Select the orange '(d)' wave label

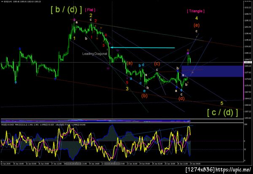(181, 98)
